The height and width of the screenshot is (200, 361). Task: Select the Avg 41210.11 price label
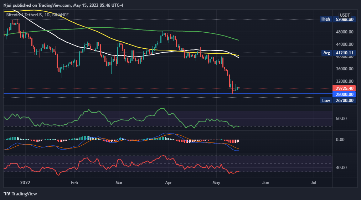click(344, 53)
